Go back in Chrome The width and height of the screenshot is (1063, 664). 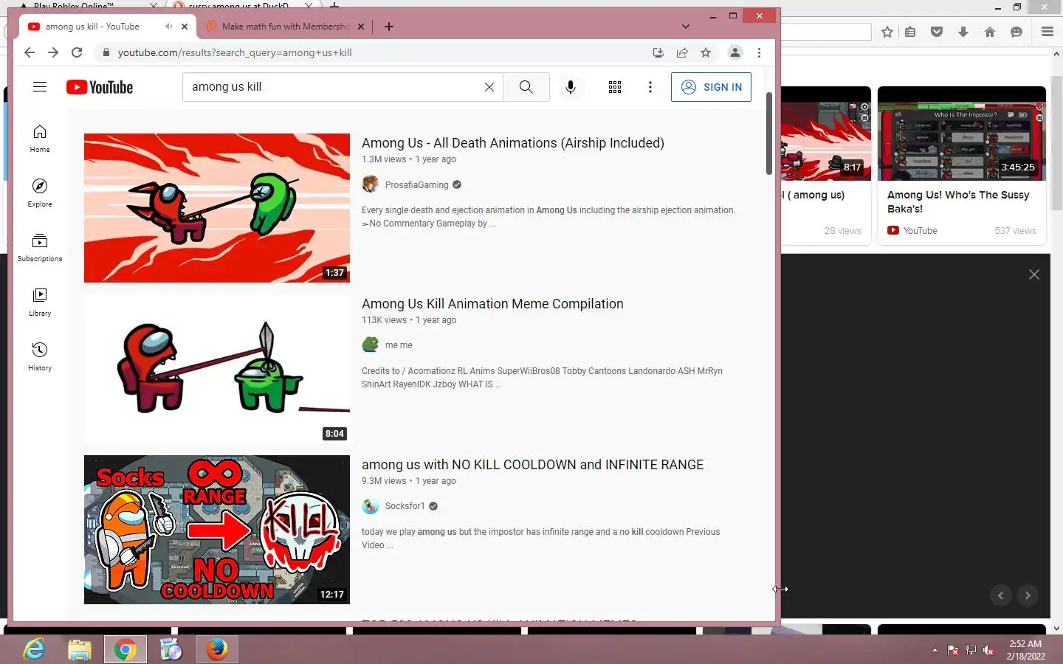coord(30,52)
